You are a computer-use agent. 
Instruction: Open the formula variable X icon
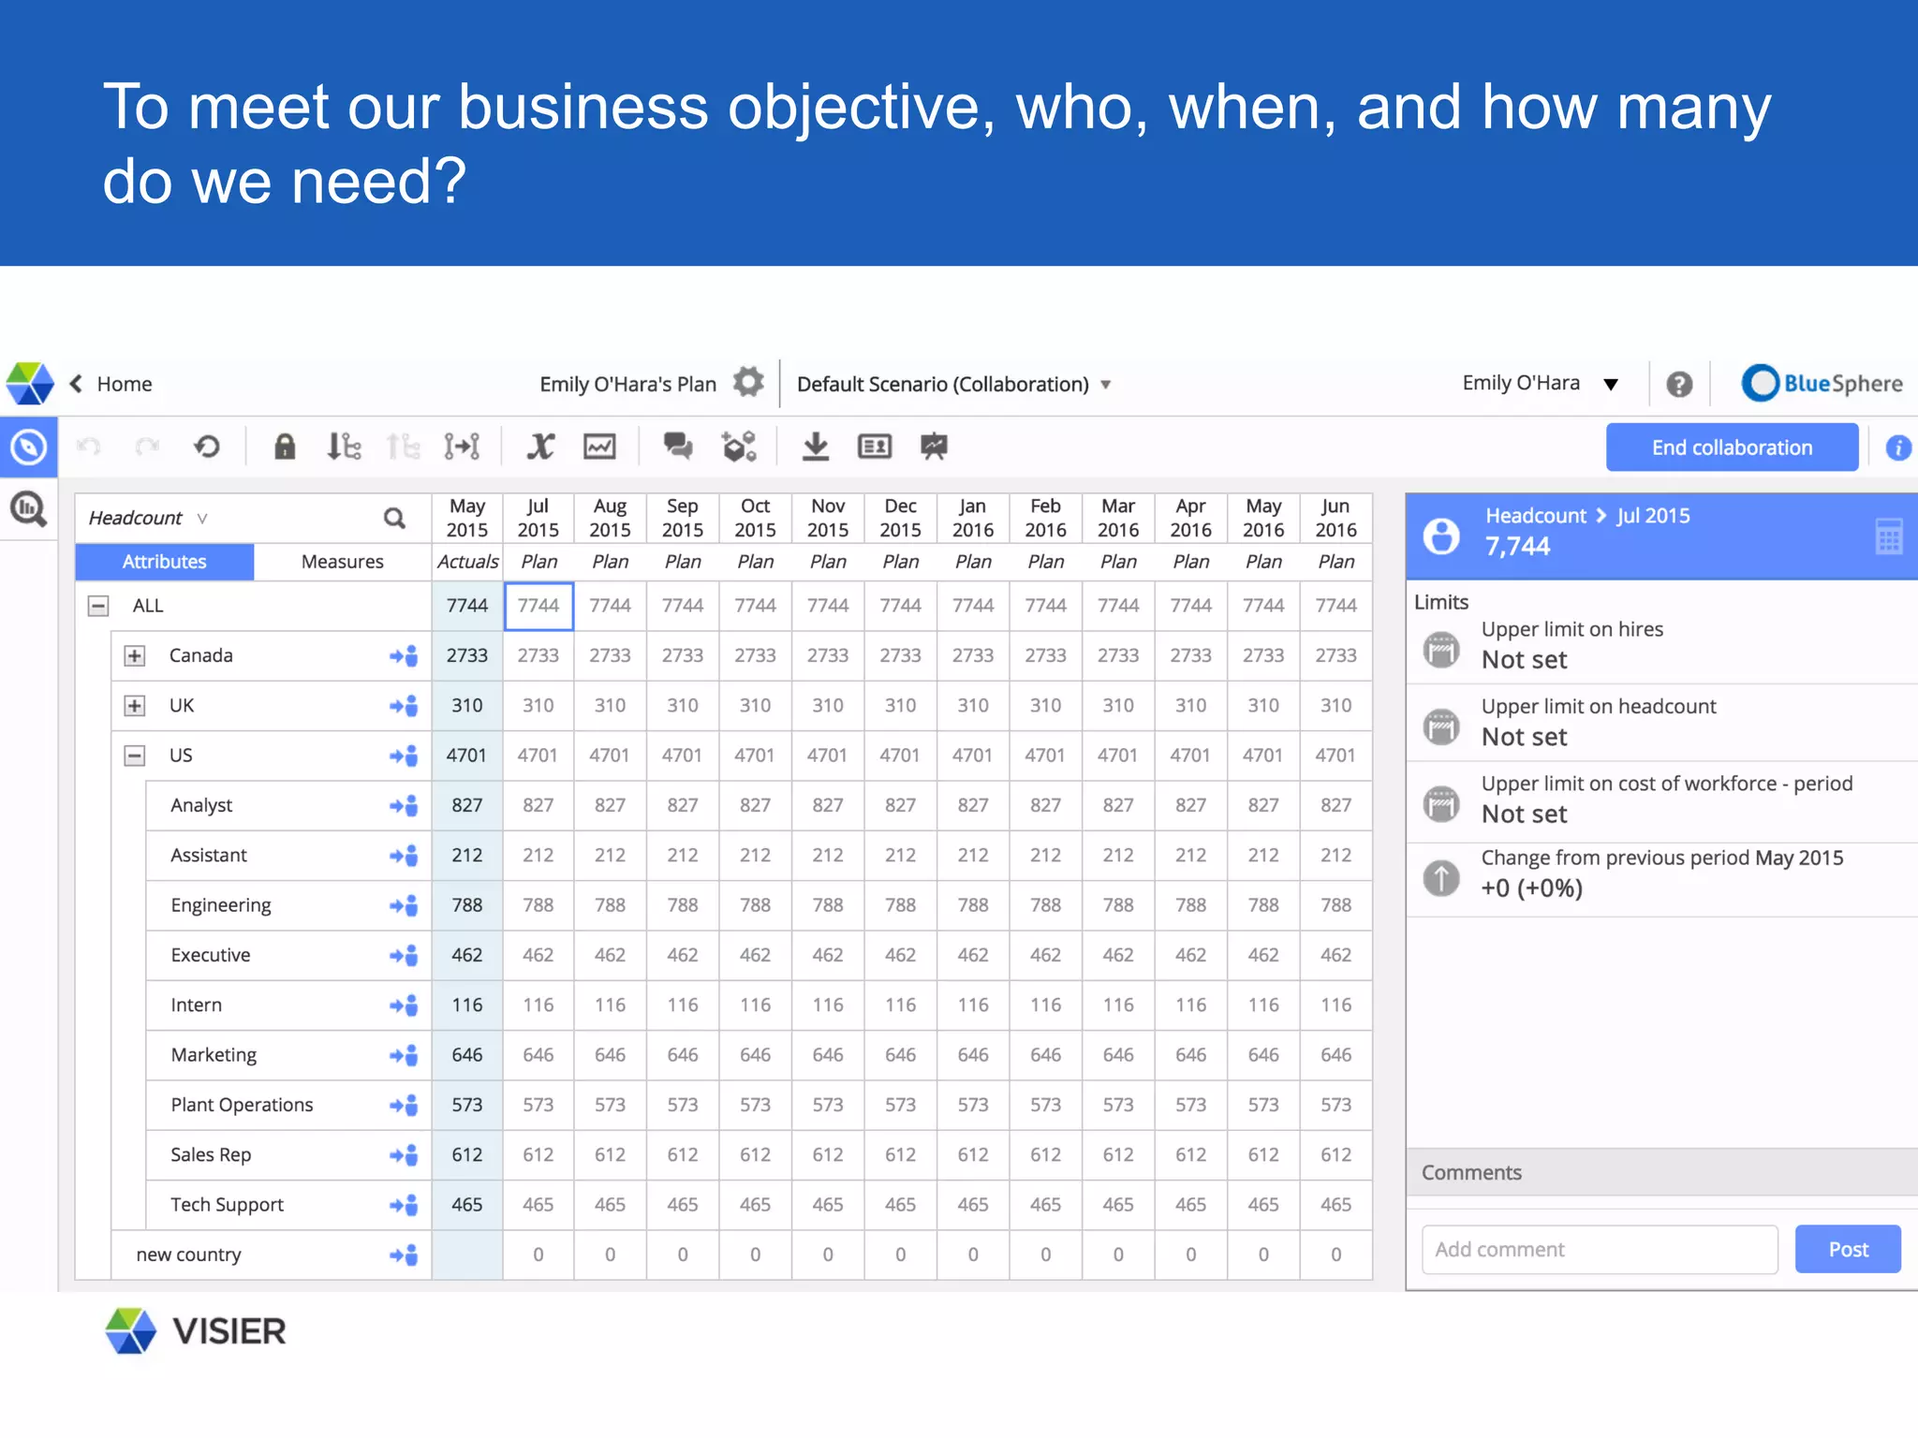540,447
